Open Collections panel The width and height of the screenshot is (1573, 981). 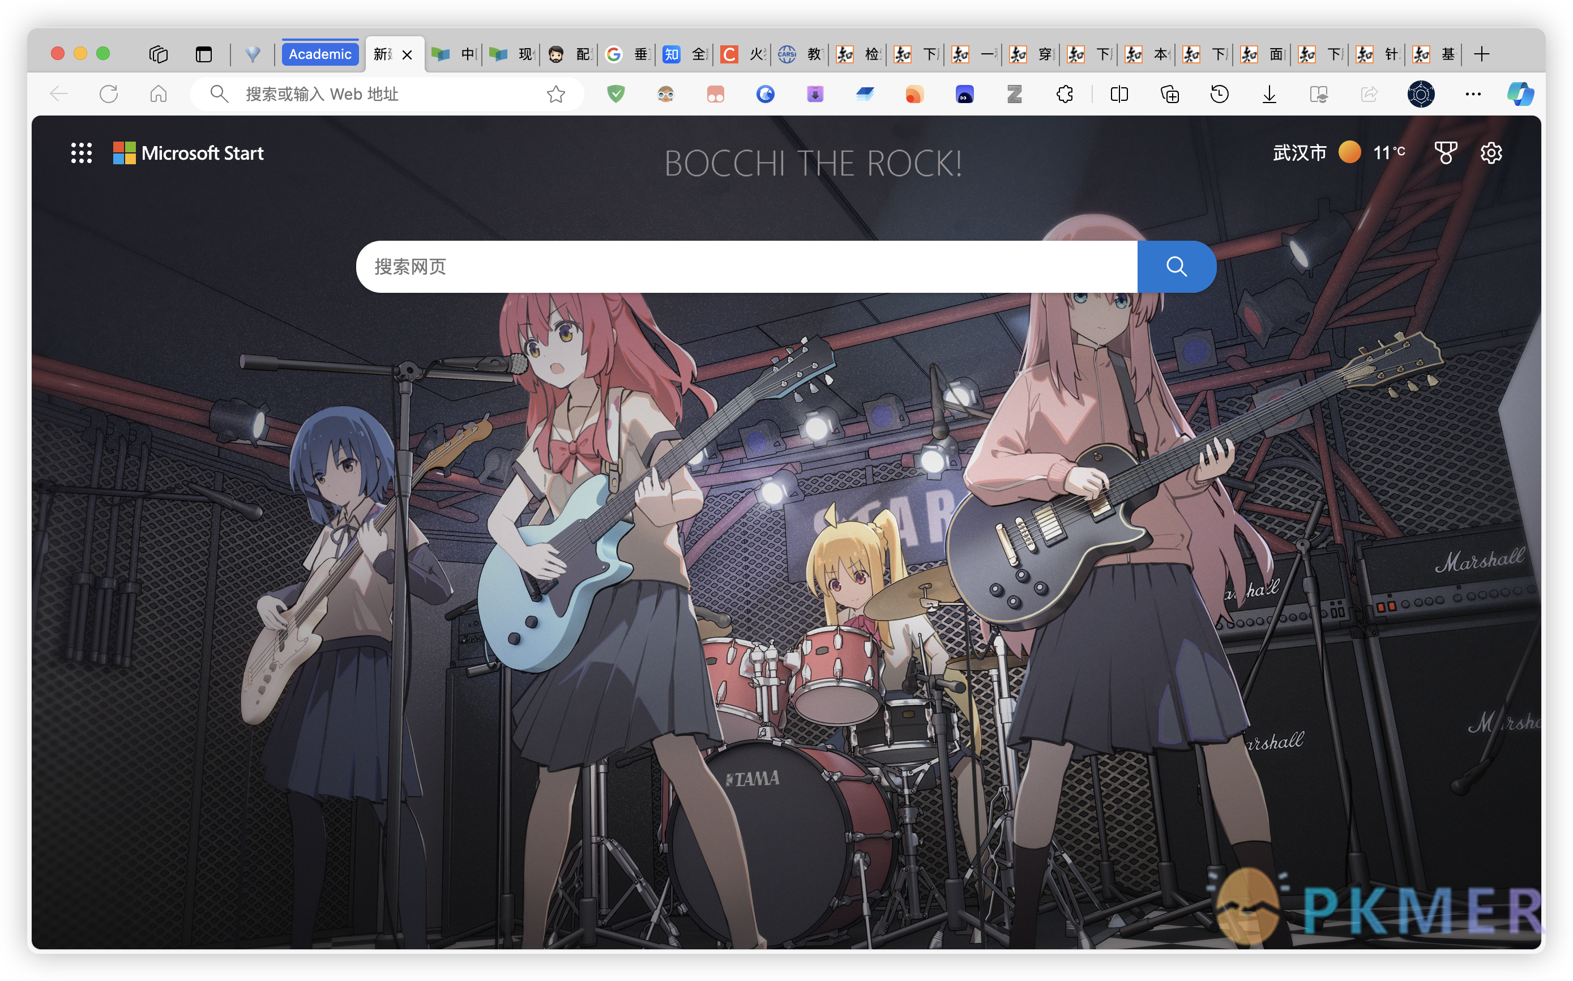[x=1169, y=95]
